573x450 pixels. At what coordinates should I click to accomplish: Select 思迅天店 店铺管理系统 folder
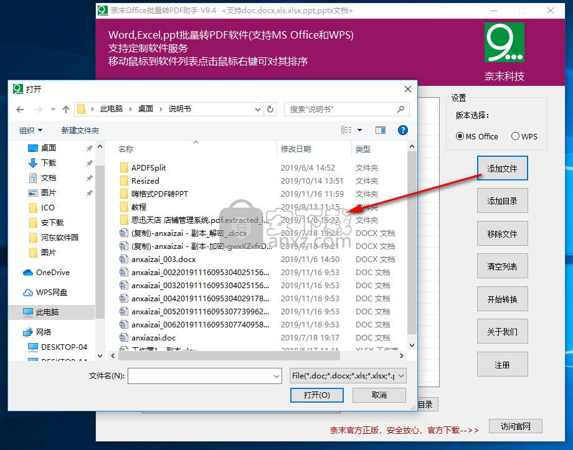click(200, 220)
